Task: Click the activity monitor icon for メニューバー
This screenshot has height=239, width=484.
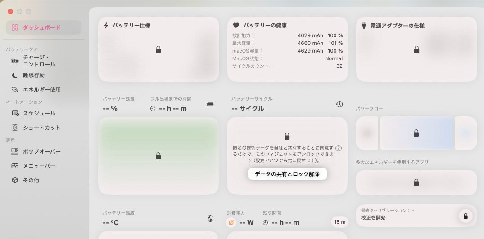Action: (x=15, y=166)
